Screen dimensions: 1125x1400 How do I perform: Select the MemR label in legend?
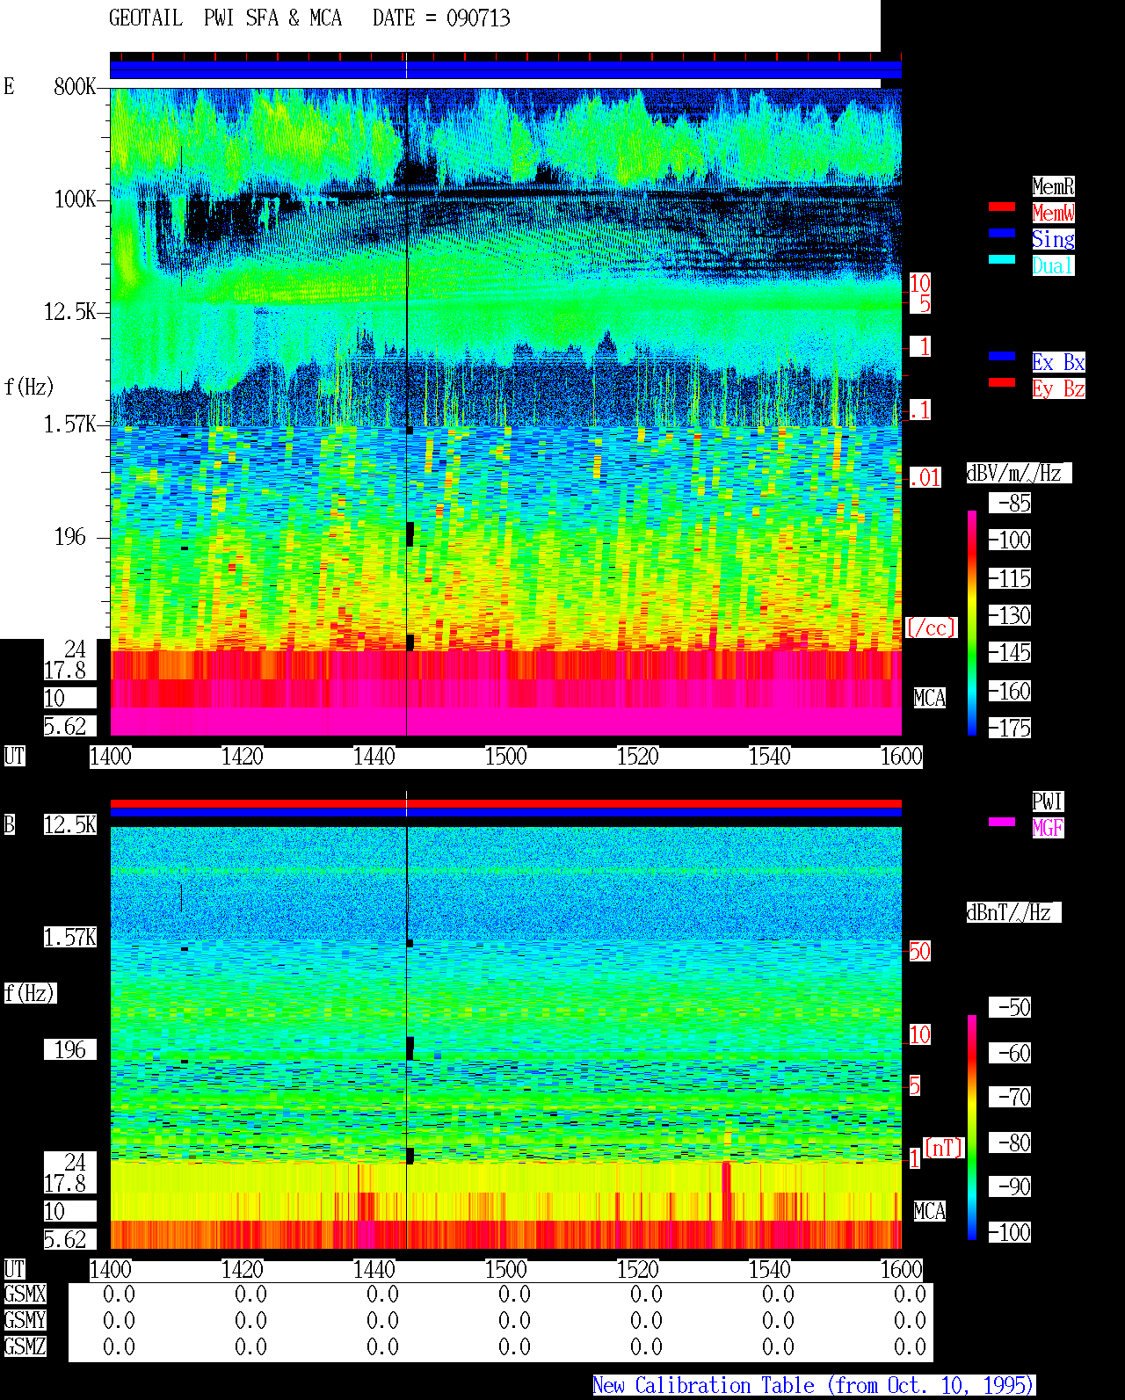(x=1053, y=186)
